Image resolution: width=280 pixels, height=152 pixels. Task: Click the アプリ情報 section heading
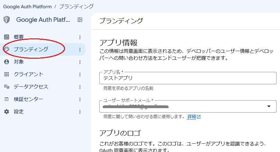(x=118, y=43)
